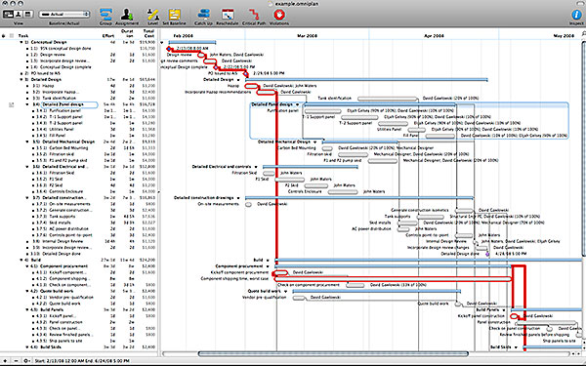Screen dimensions: 586x366
Task: Collapse the Detailed construction group in outline
Action: coord(27,198)
